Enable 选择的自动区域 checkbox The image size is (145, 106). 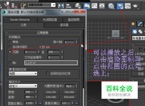click(x=48, y=73)
